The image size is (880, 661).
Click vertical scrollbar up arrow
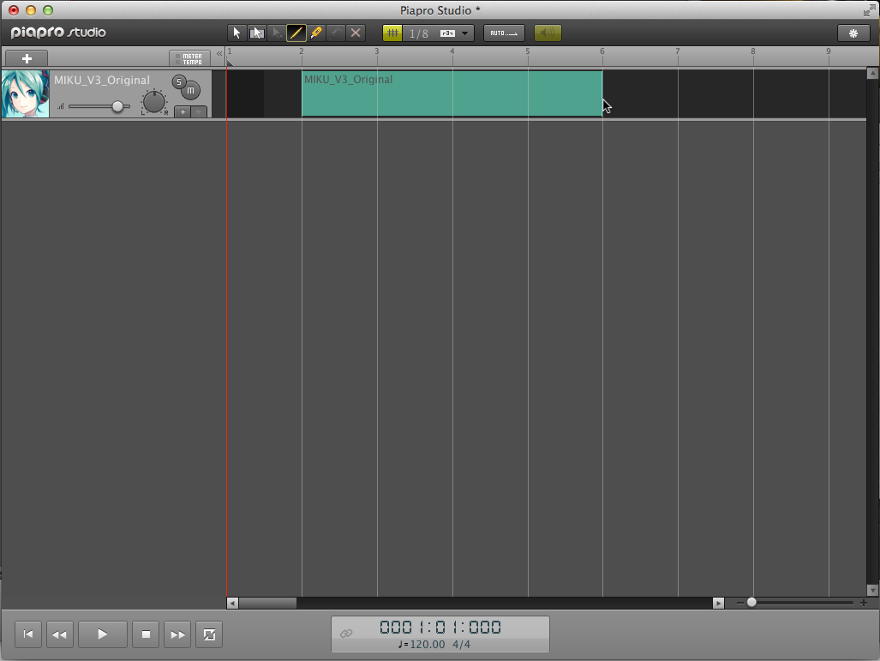click(x=872, y=74)
